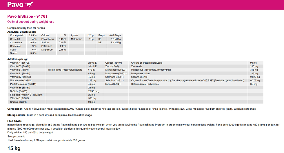Click the 'Vitamin E (3a700)' row

click(19, 70)
